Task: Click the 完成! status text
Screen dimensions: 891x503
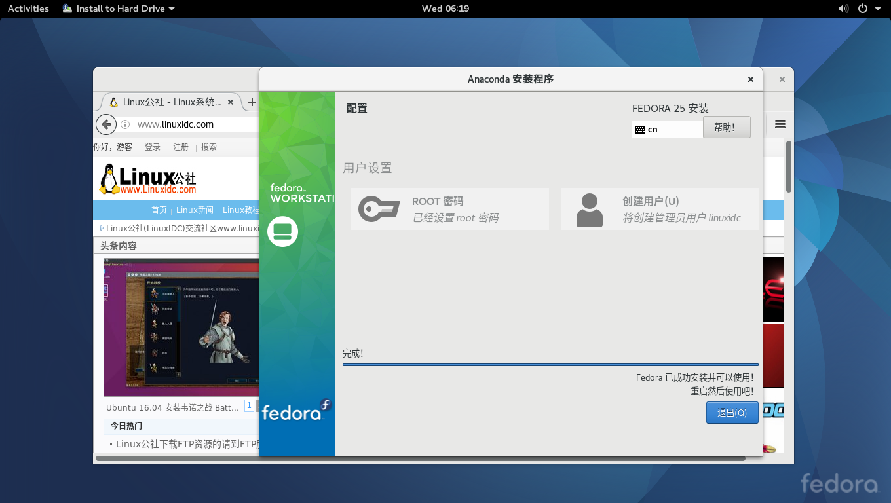Action: [x=352, y=354]
